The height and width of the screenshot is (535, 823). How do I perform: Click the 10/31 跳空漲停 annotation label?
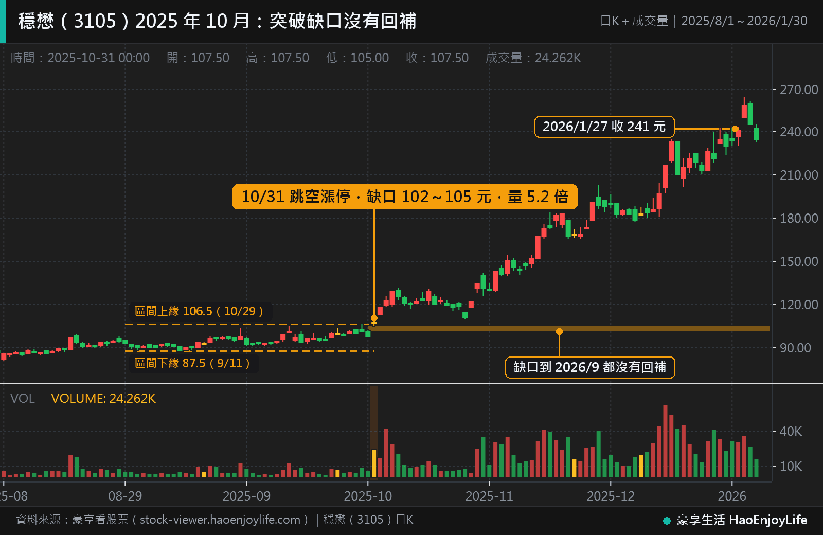[x=405, y=197]
